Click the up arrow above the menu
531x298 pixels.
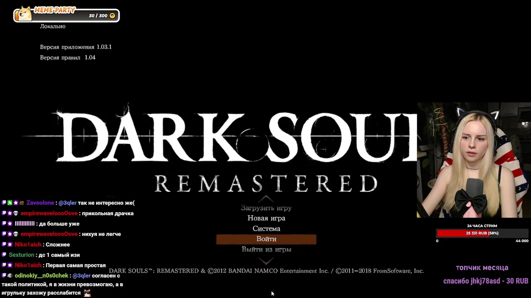coord(266,199)
